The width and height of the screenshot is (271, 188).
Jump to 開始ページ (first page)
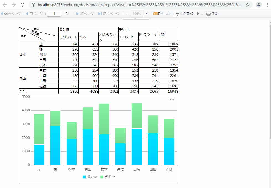tap(11, 14)
